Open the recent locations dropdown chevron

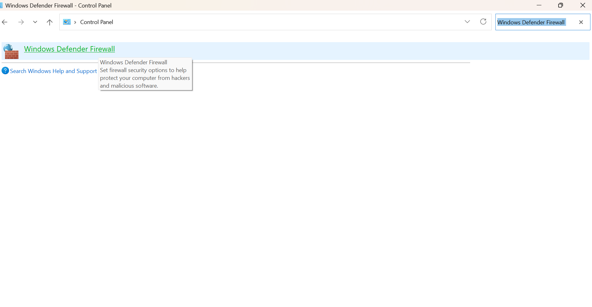(35, 22)
